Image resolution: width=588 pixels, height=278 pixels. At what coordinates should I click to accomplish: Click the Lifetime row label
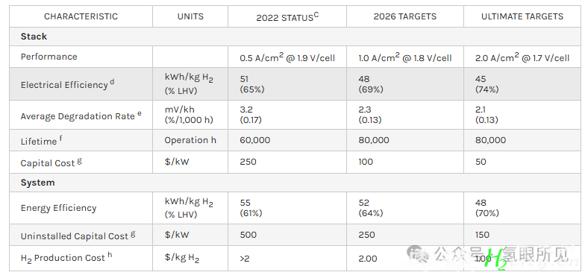41,141
